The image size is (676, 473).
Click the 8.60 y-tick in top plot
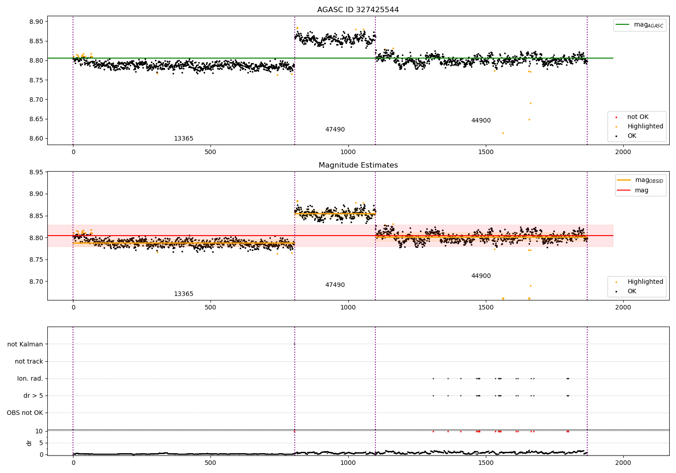tap(37, 139)
